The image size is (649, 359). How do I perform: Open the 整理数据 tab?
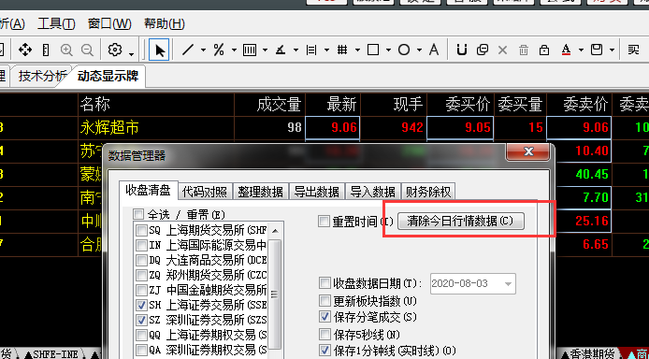(260, 192)
